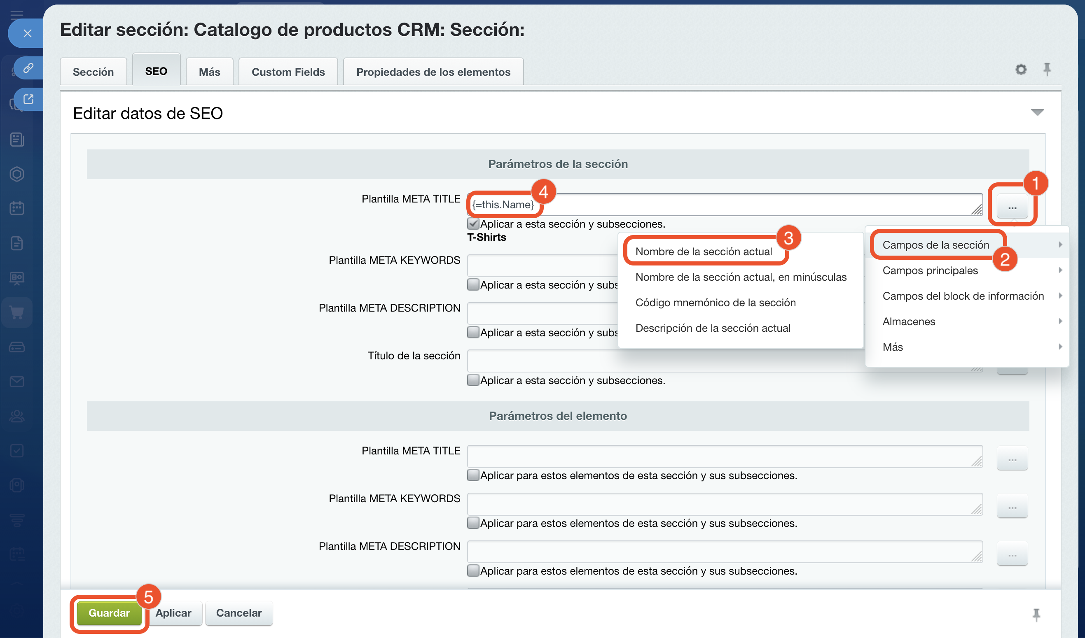Click the shopping cart sidebar icon
The height and width of the screenshot is (638, 1085).
tap(17, 312)
